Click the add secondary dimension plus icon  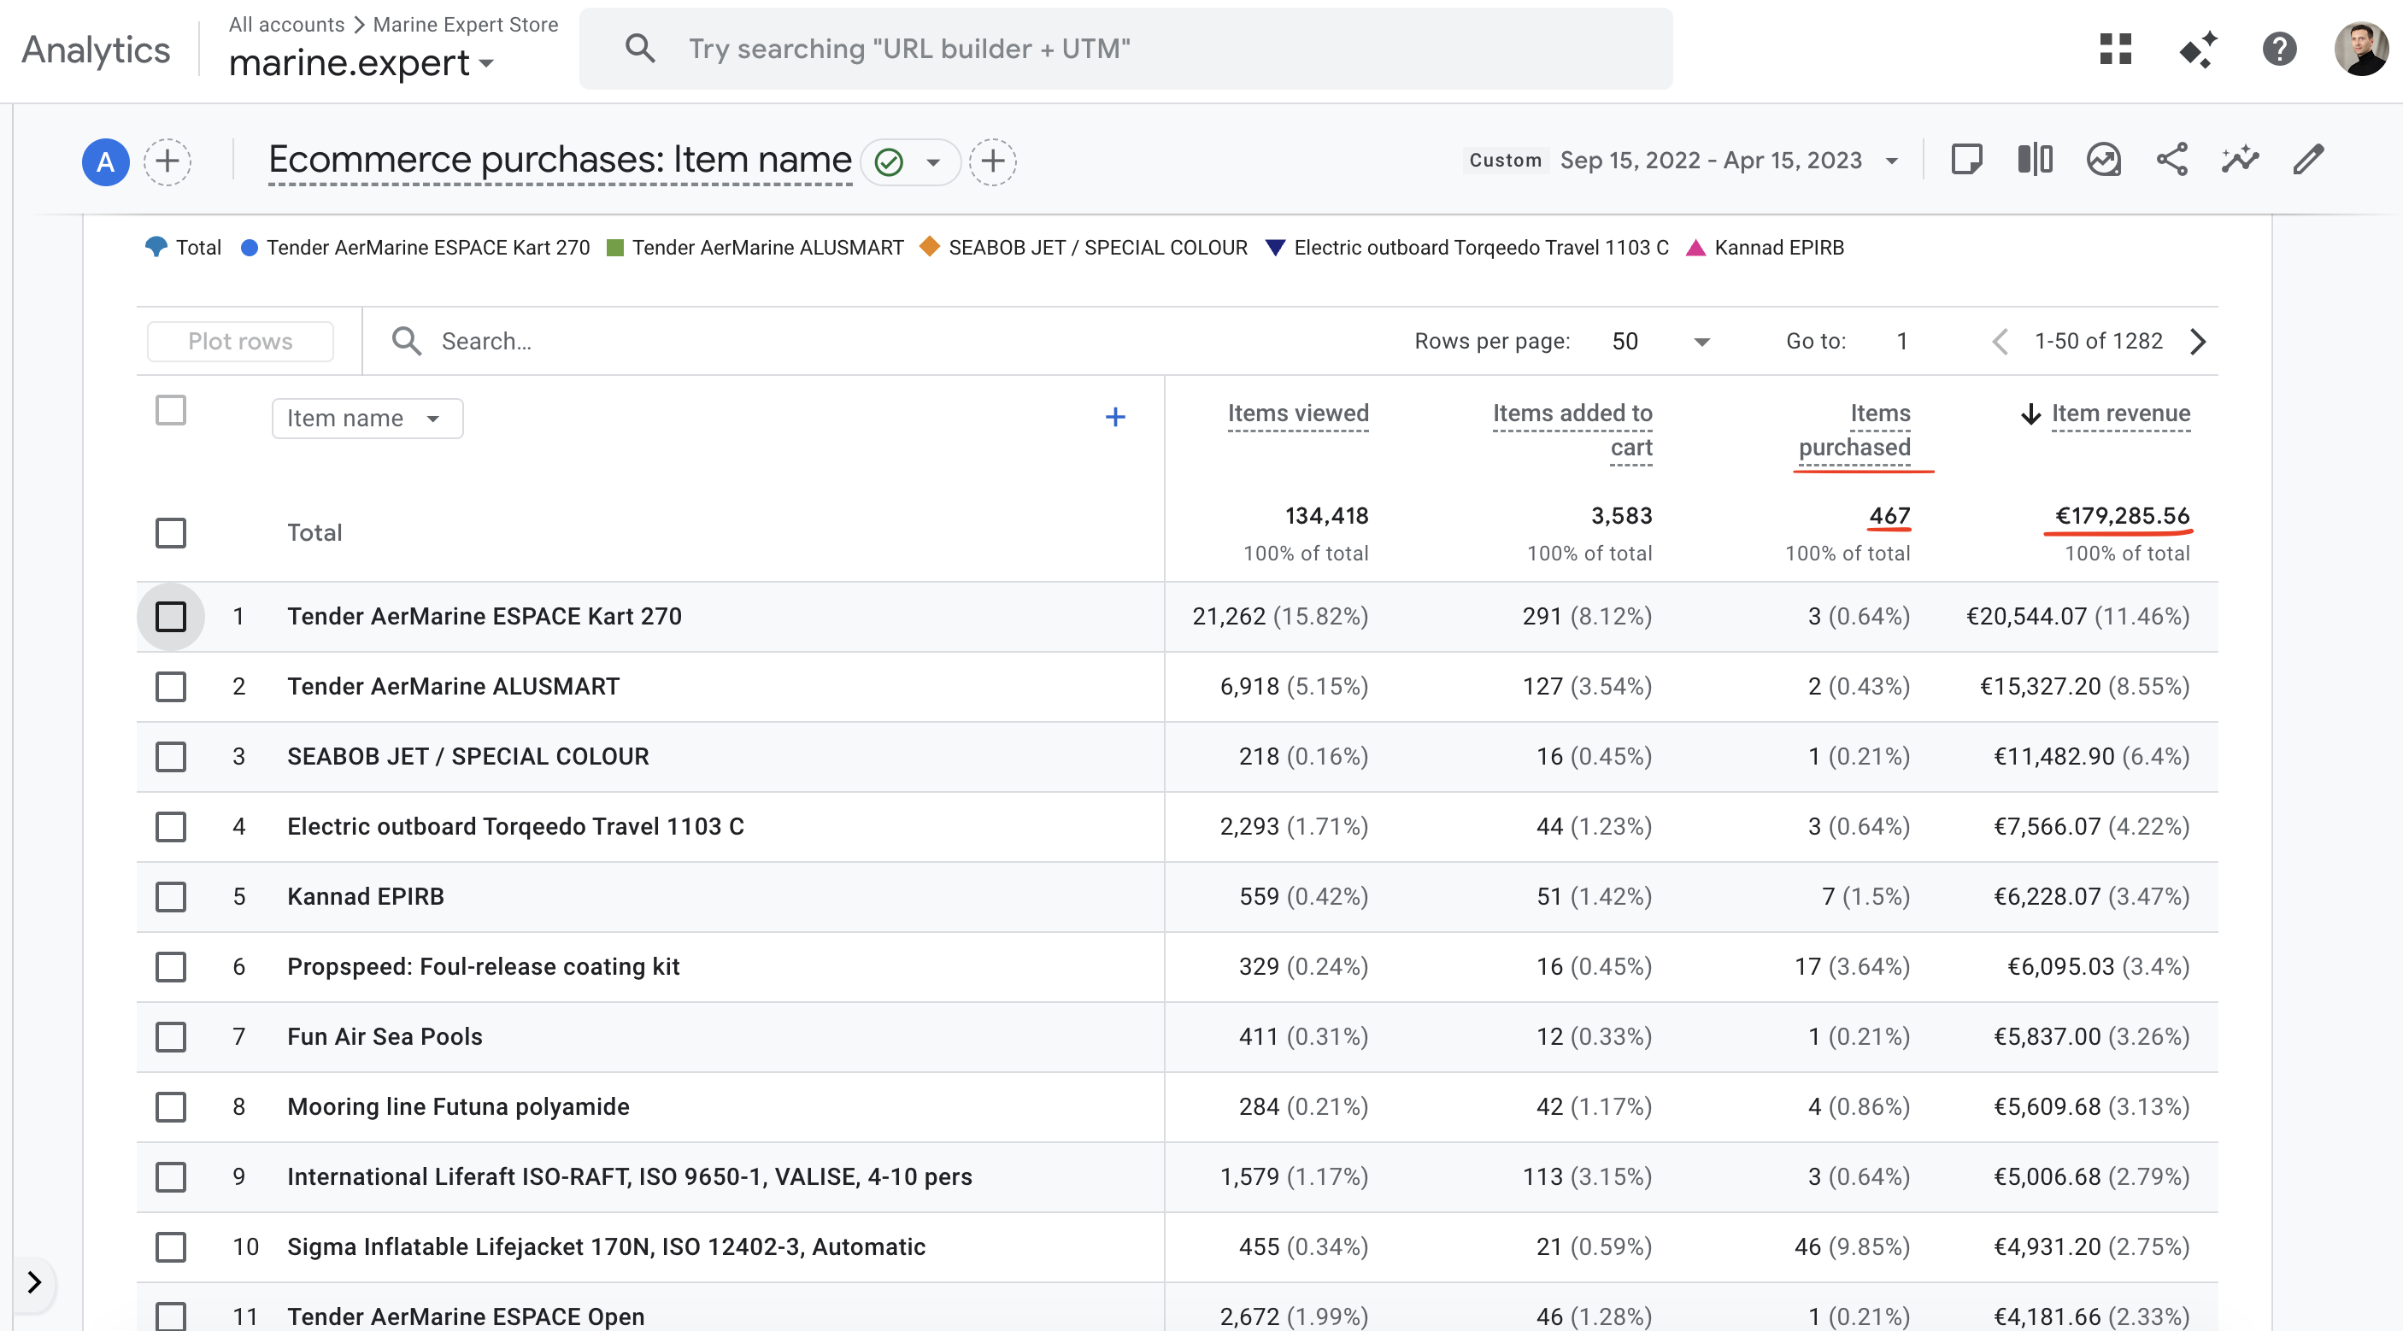click(x=1114, y=417)
